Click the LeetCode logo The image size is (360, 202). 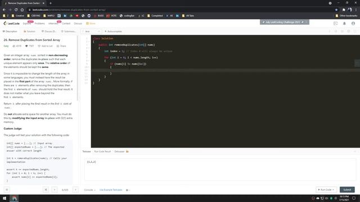point(11,24)
